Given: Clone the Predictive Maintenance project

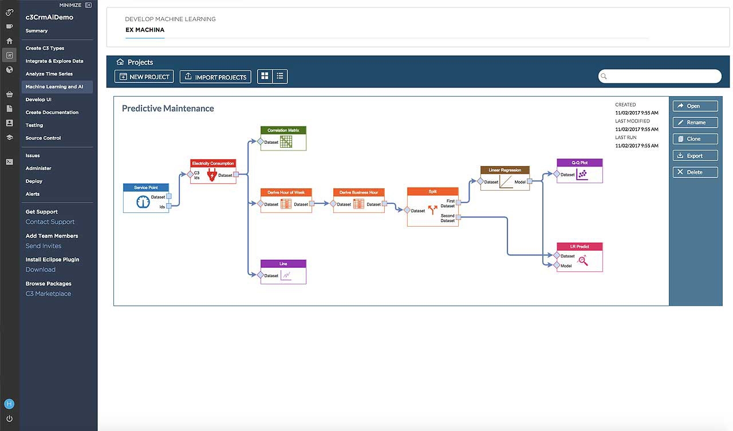Looking at the screenshot, I should click(x=695, y=139).
